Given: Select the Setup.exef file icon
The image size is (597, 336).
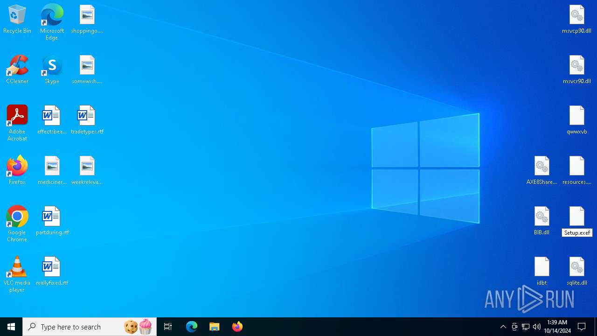Looking at the screenshot, I should [x=576, y=221].
